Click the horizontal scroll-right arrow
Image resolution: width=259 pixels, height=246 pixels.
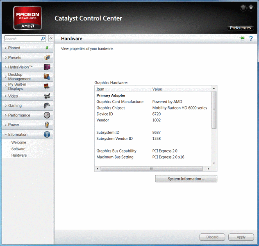[208, 169]
